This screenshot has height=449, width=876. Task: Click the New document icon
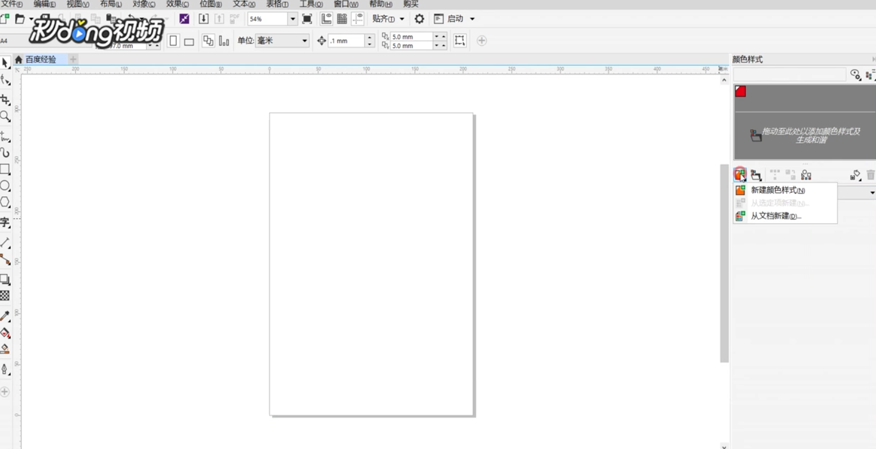click(x=4, y=19)
